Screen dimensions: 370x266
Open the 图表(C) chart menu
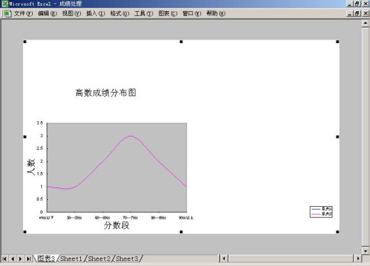pyautogui.click(x=168, y=13)
